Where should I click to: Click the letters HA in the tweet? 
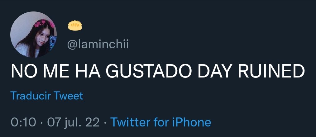tap(88, 71)
